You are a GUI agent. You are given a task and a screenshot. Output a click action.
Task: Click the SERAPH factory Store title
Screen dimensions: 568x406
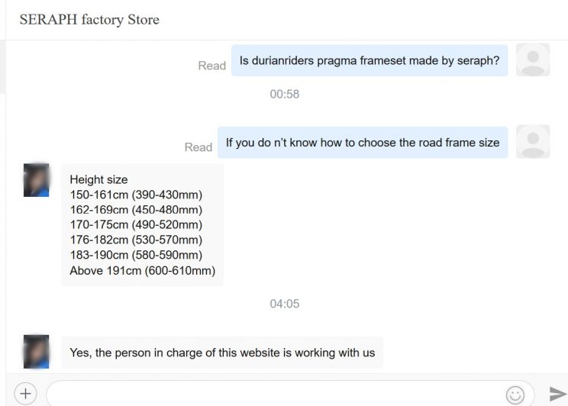(x=89, y=20)
